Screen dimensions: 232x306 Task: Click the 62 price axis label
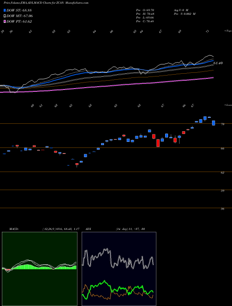222,173
